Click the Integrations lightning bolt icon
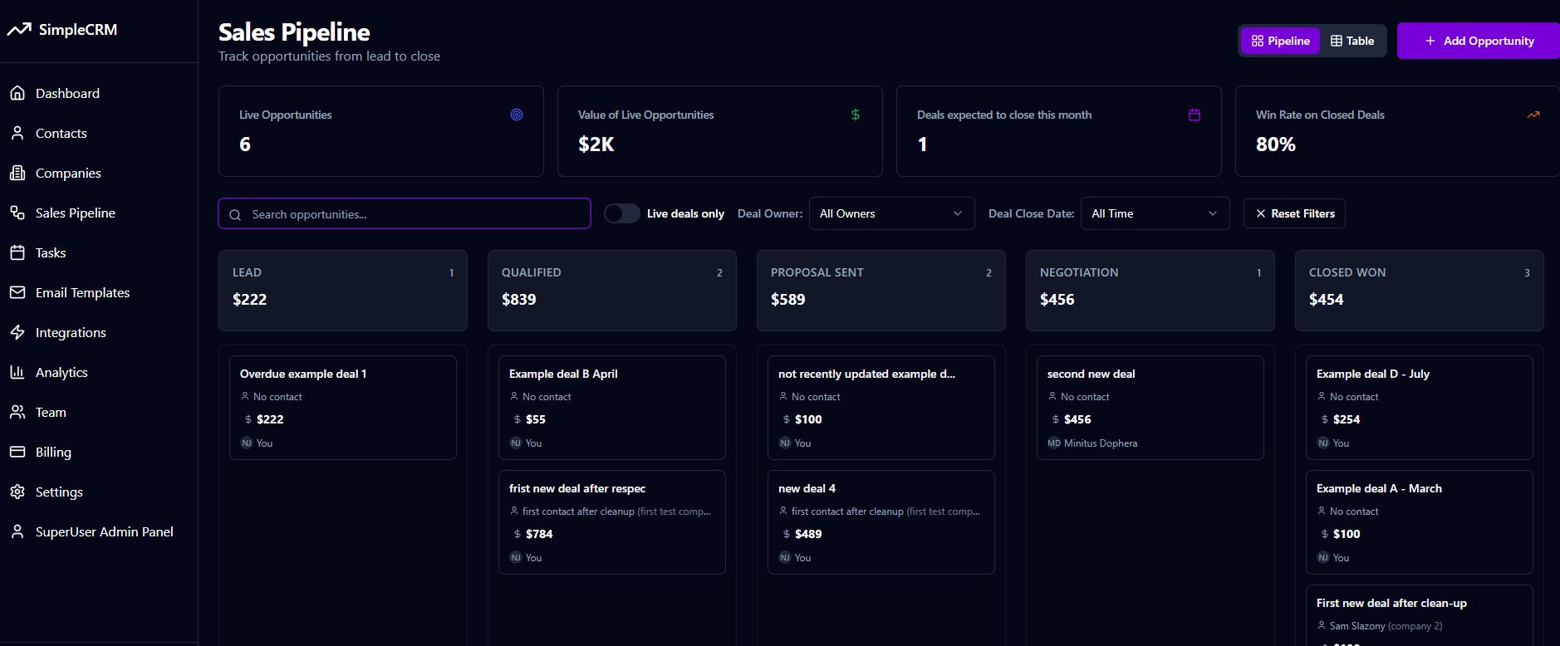This screenshot has height=646, width=1560. point(17,332)
